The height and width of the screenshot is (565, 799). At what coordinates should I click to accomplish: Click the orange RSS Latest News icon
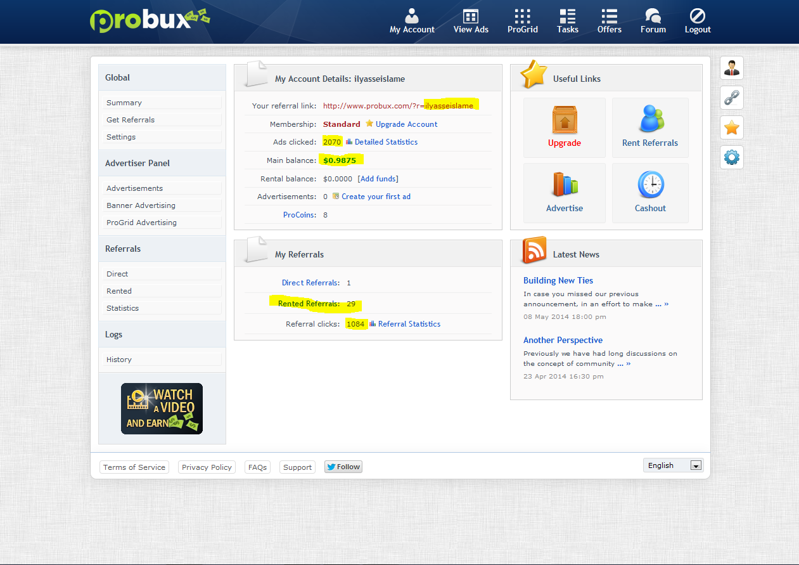pos(534,250)
